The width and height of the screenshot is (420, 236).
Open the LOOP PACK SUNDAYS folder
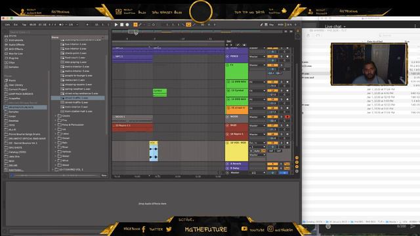pyautogui.click(x=21, y=94)
